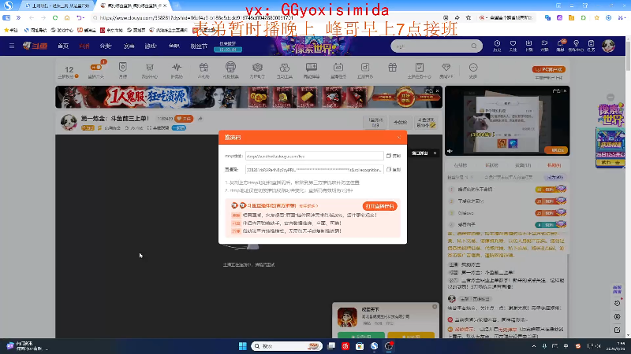The width and height of the screenshot is (631, 354).
Task: Click the rtmp address field
Action: (x=314, y=156)
